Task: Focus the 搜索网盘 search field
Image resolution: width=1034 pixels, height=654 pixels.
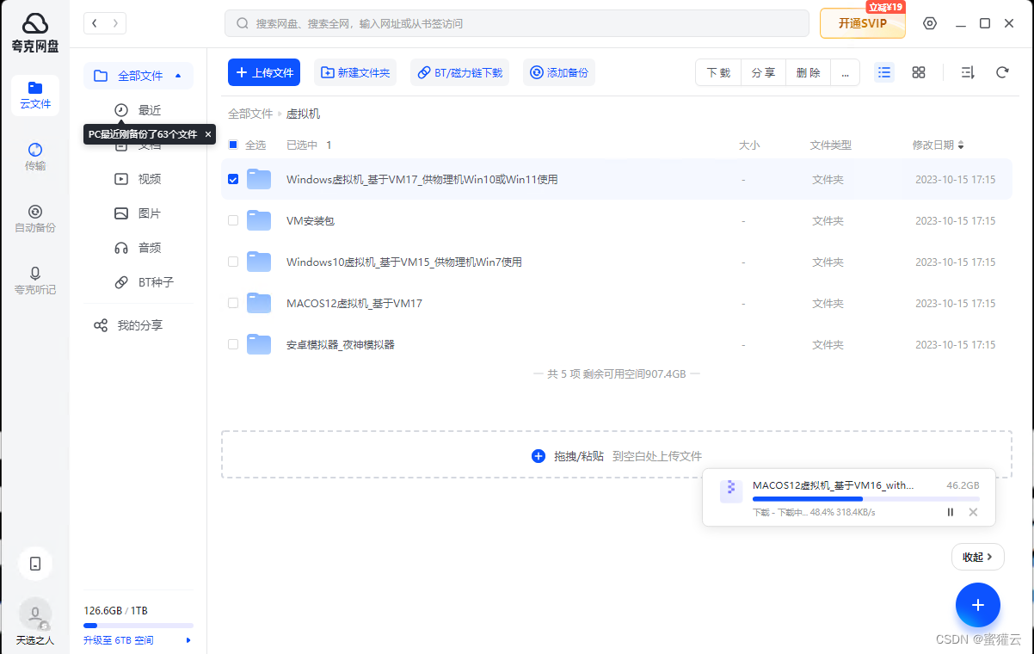Action: point(517,23)
